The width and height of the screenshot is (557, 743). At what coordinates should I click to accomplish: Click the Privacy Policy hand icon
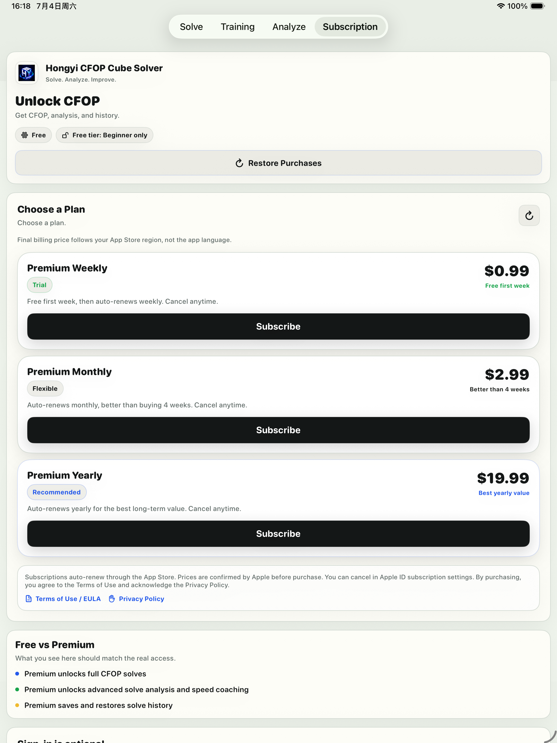[x=112, y=599]
